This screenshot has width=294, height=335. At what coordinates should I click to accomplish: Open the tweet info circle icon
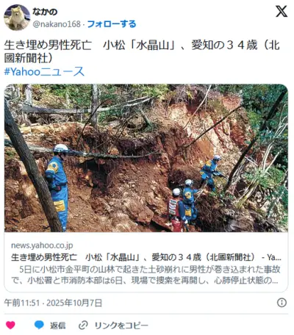[282, 303]
